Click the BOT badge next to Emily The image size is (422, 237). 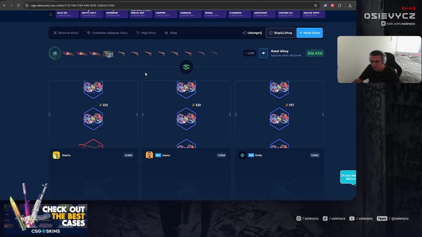coord(251,155)
